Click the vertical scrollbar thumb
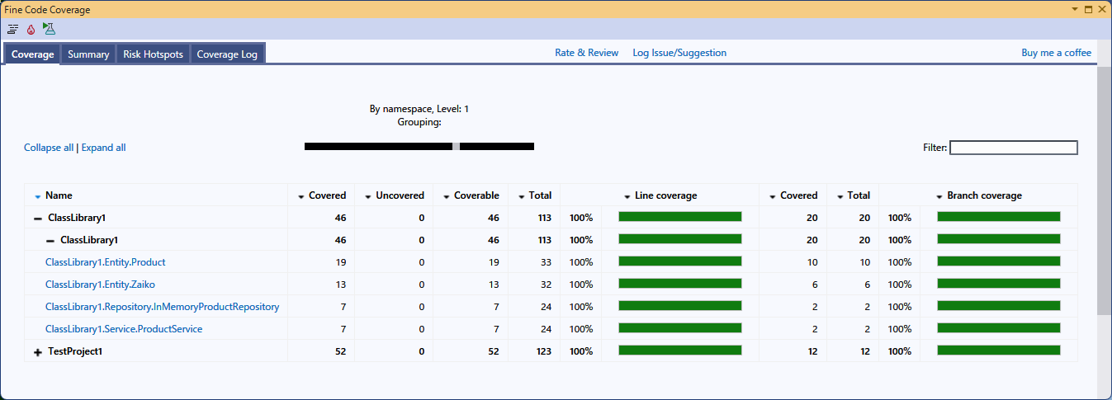This screenshot has width=1112, height=400. pyautogui.click(x=1104, y=190)
